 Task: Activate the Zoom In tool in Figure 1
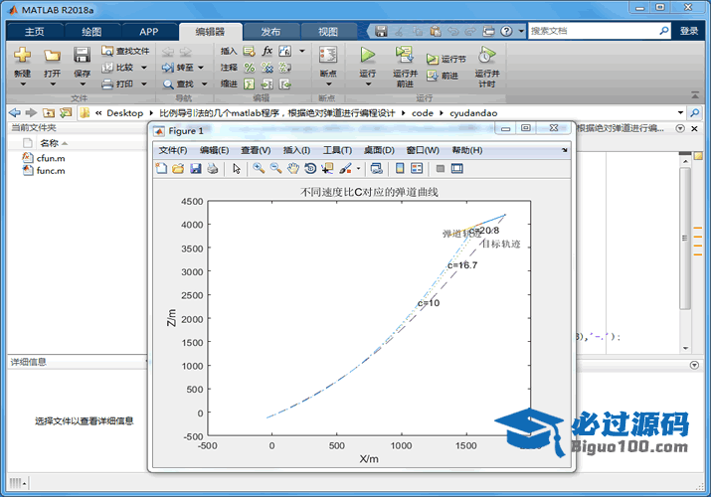tap(259, 169)
